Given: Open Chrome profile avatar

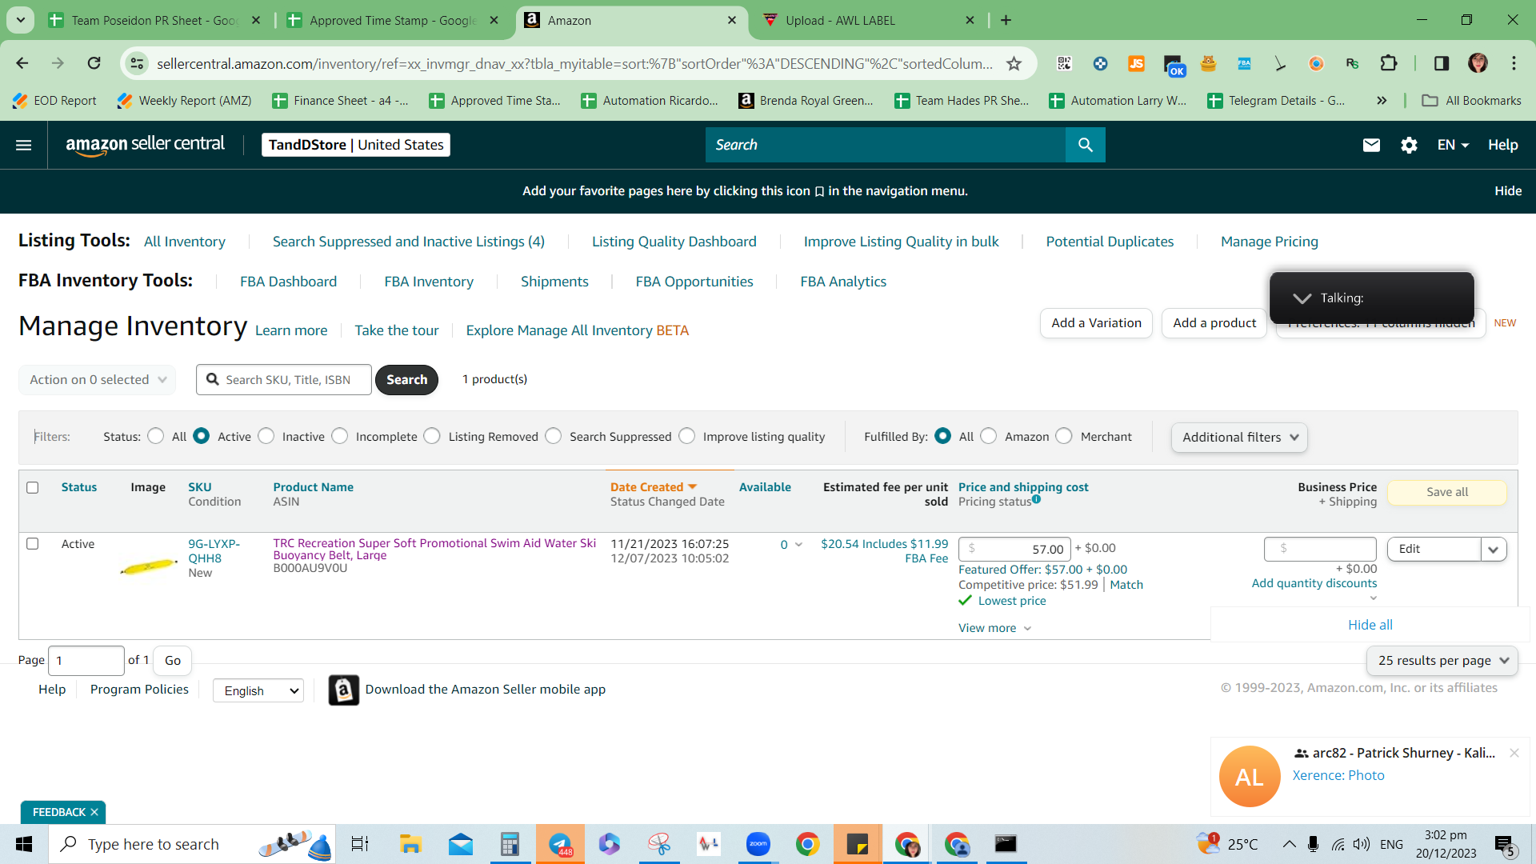Looking at the screenshot, I should pyautogui.click(x=1478, y=63).
